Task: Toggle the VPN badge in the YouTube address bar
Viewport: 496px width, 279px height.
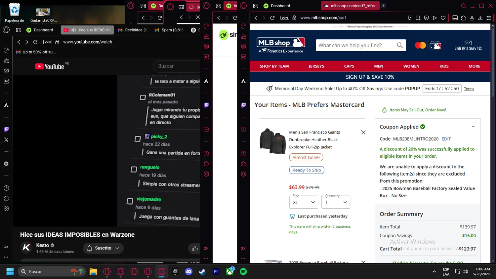Action: tap(48, 42)
